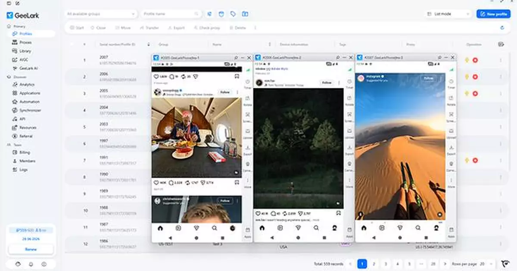The height and width of the screenshot is (271, 517).
Task: Click the Profile name search field
Action: (171, 14)
